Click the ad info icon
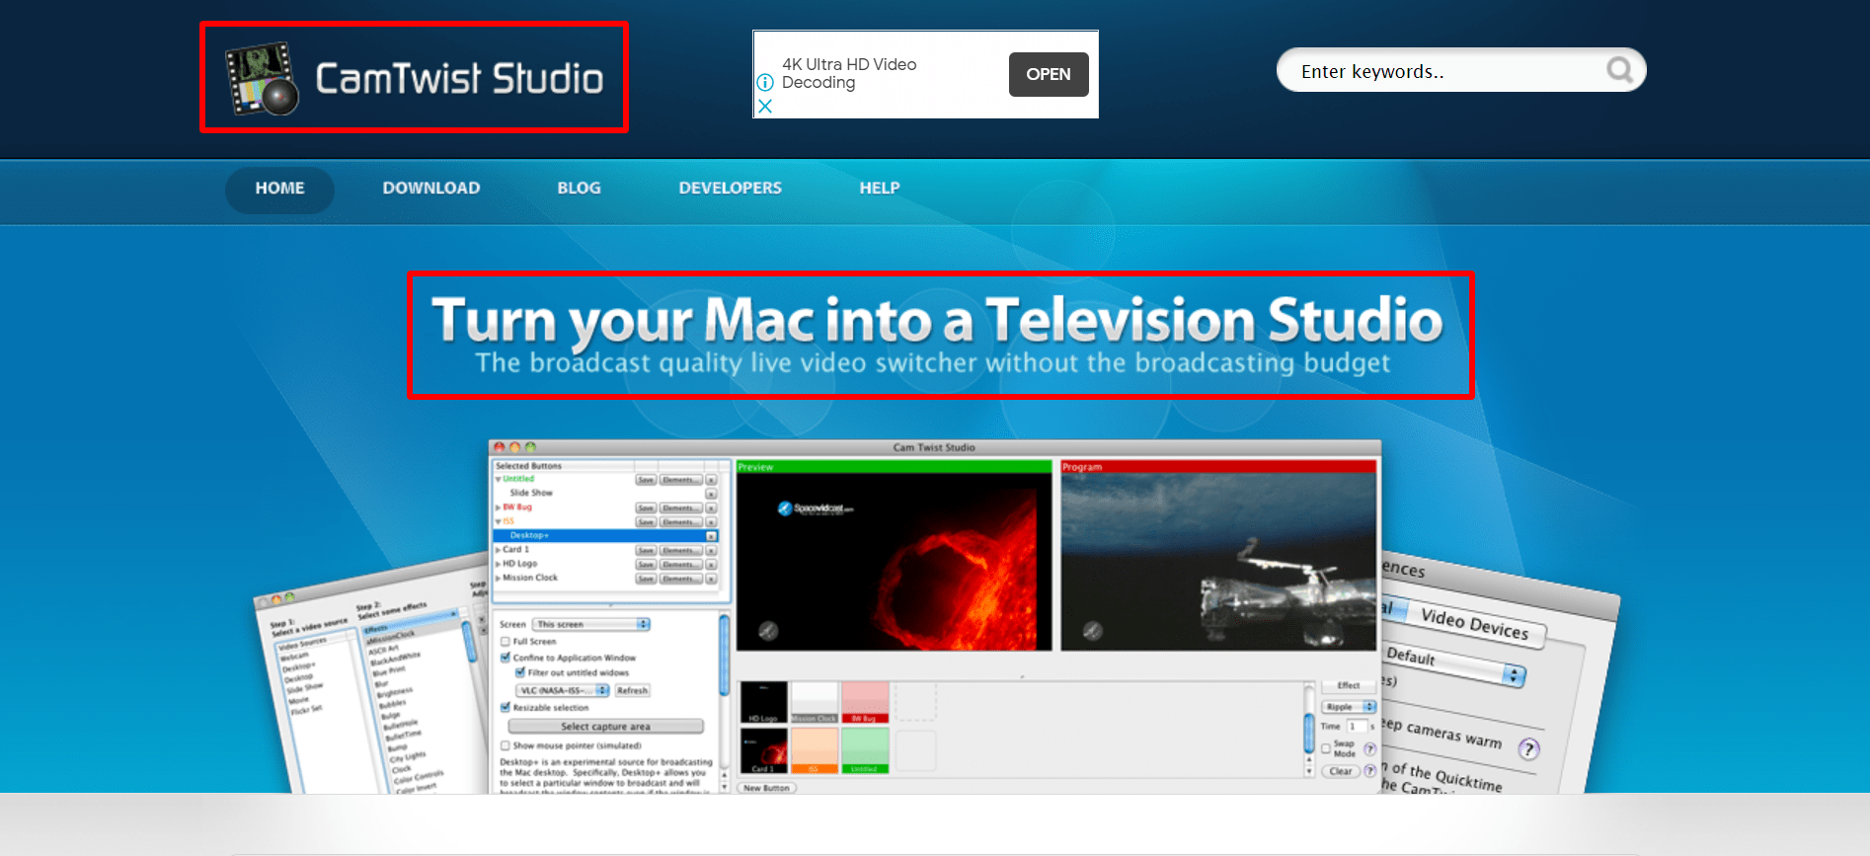The width and height of the screenshot is (1870, 856). point(765,83)
